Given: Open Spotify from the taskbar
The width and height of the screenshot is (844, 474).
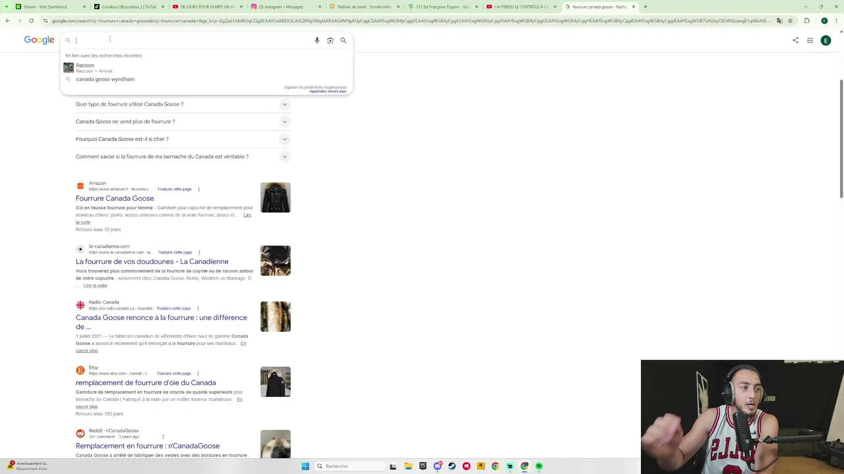Looking at the screenshot, I should coord(539,466).
